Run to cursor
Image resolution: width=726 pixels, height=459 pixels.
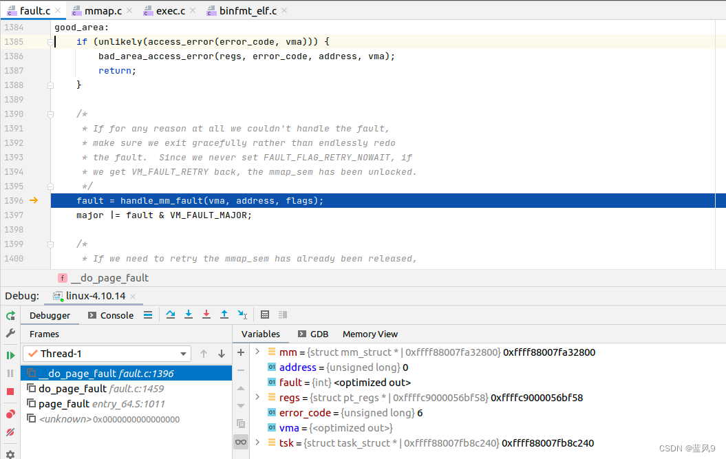243,315
